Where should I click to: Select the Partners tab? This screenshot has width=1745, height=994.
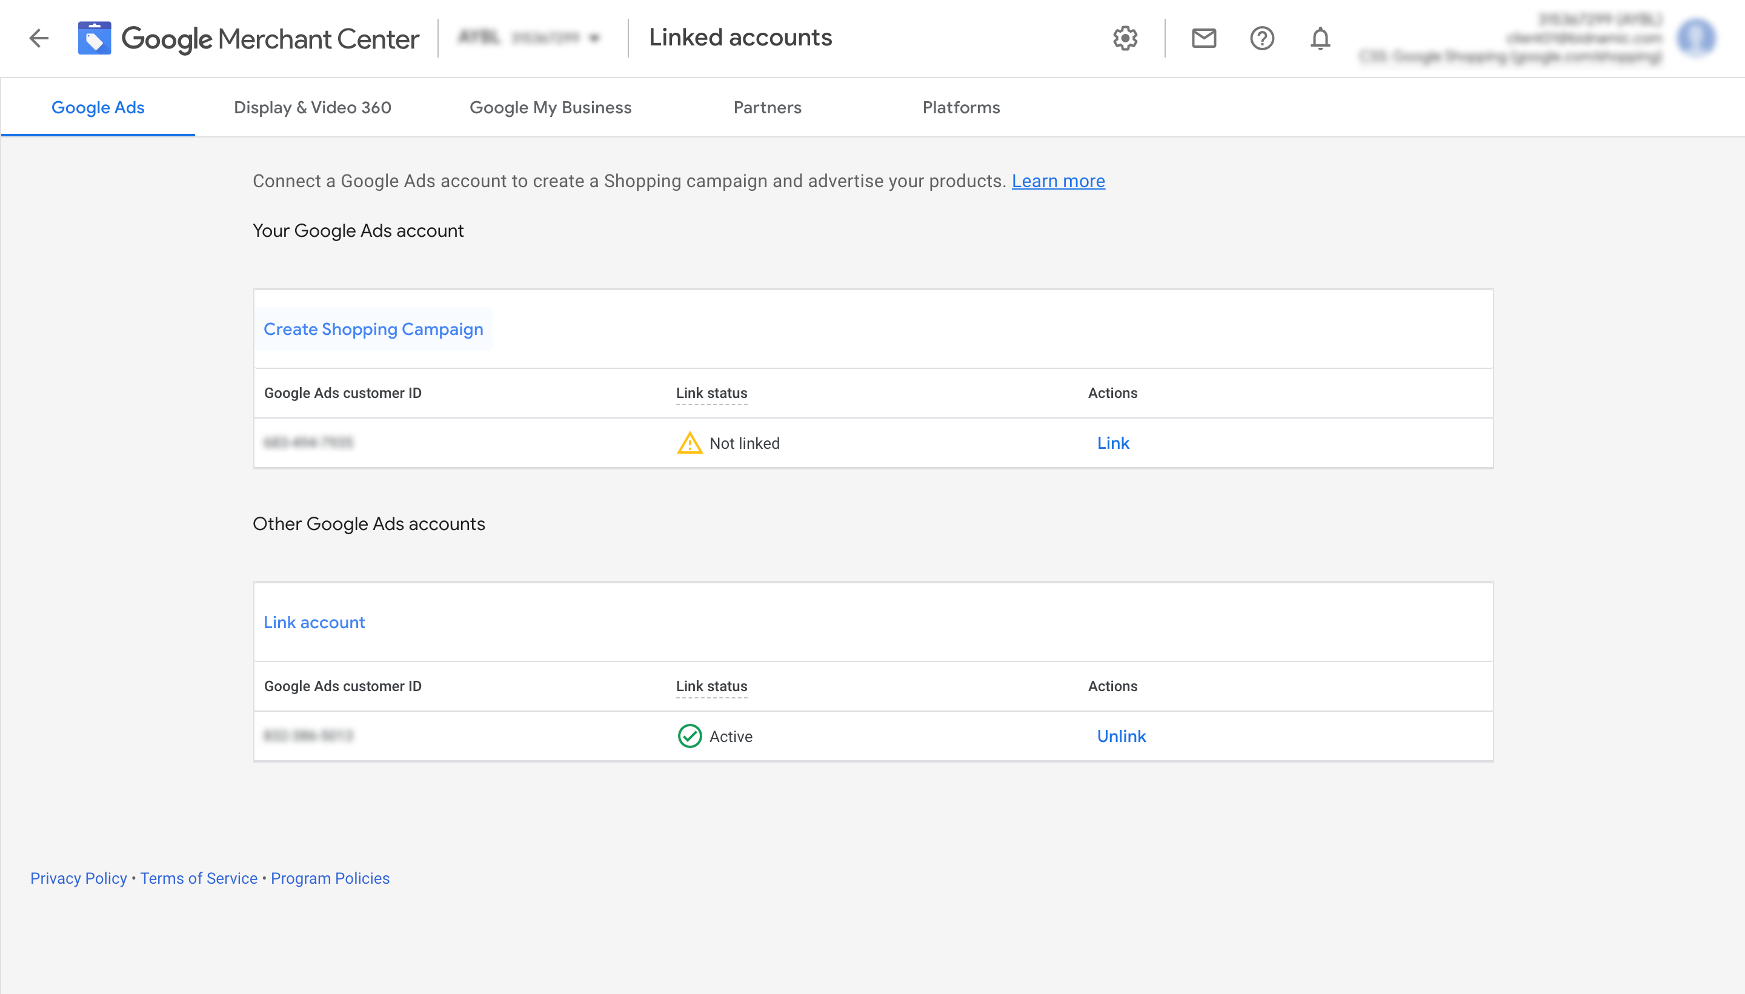[767, 107]
